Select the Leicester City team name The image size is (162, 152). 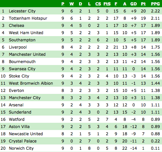click(x=22, y=11)
